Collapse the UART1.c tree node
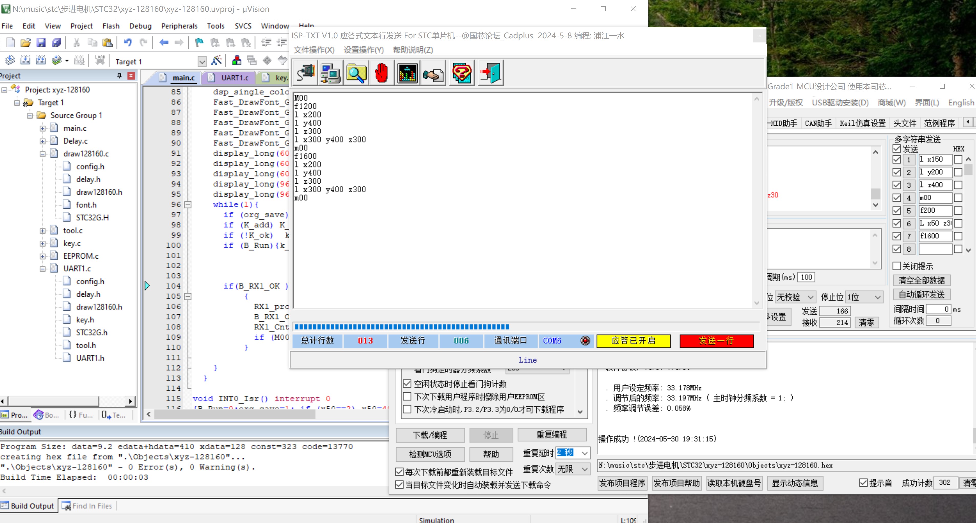Screen dimensions: 976x523 (43, 269)
